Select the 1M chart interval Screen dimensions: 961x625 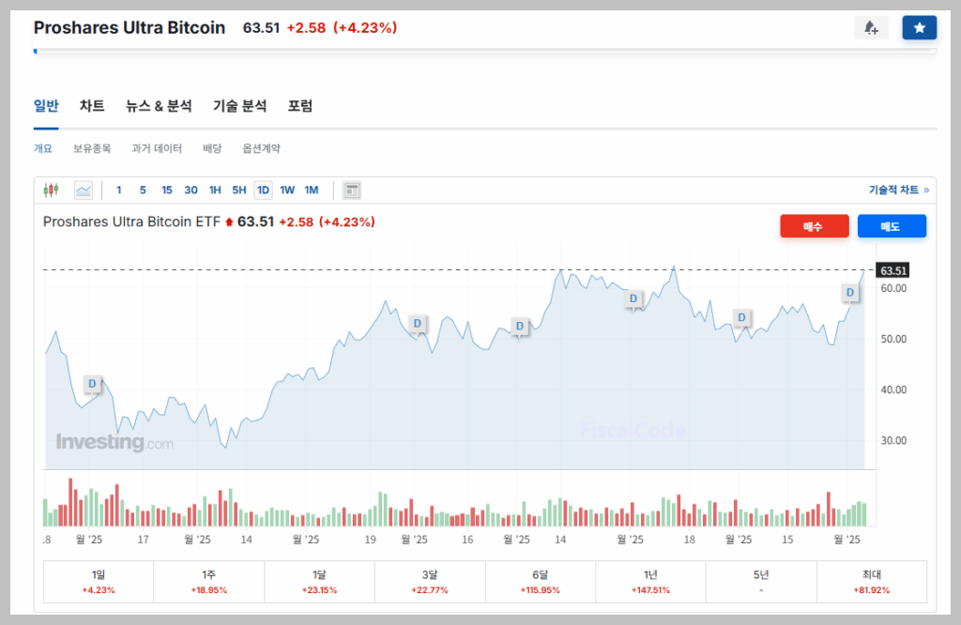[x=312, y=191]
